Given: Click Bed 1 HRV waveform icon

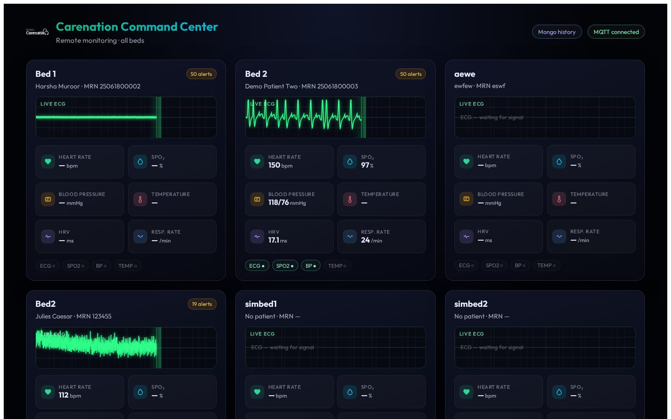Looking at the screenshot, I should point(48,237).
